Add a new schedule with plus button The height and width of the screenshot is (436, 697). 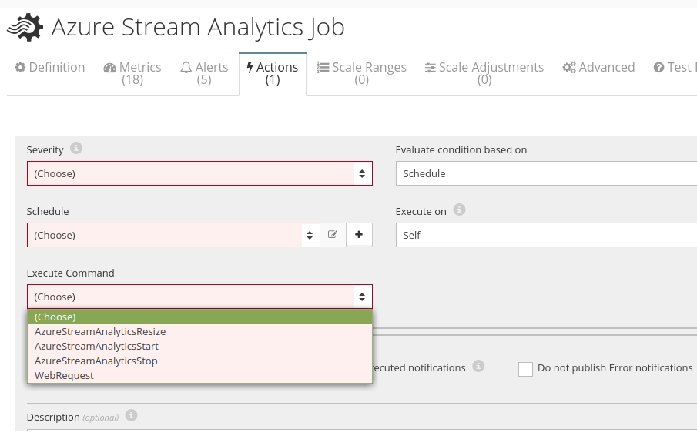tap(359, 235)
